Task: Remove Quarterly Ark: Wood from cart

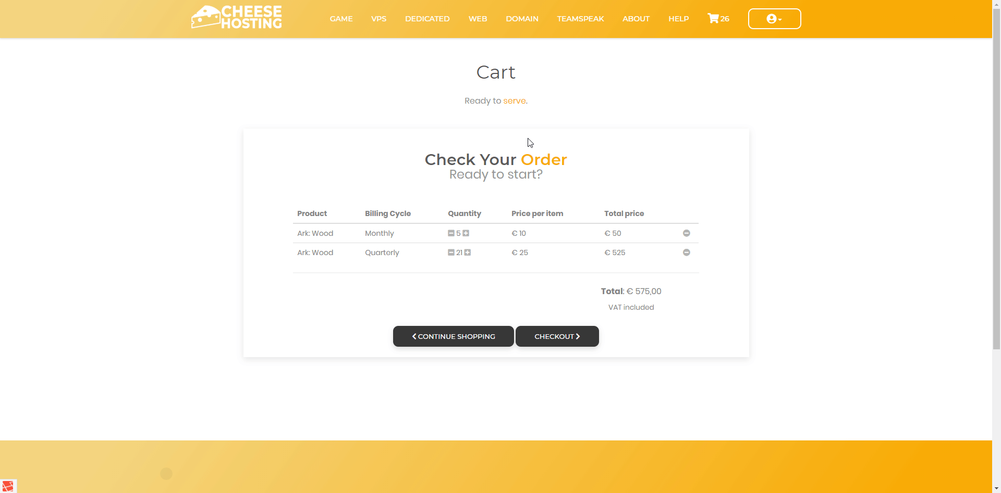Action: pos(686,252)
